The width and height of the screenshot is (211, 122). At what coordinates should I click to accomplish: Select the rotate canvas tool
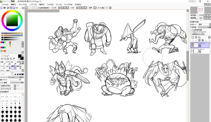(x=8, y=59)
